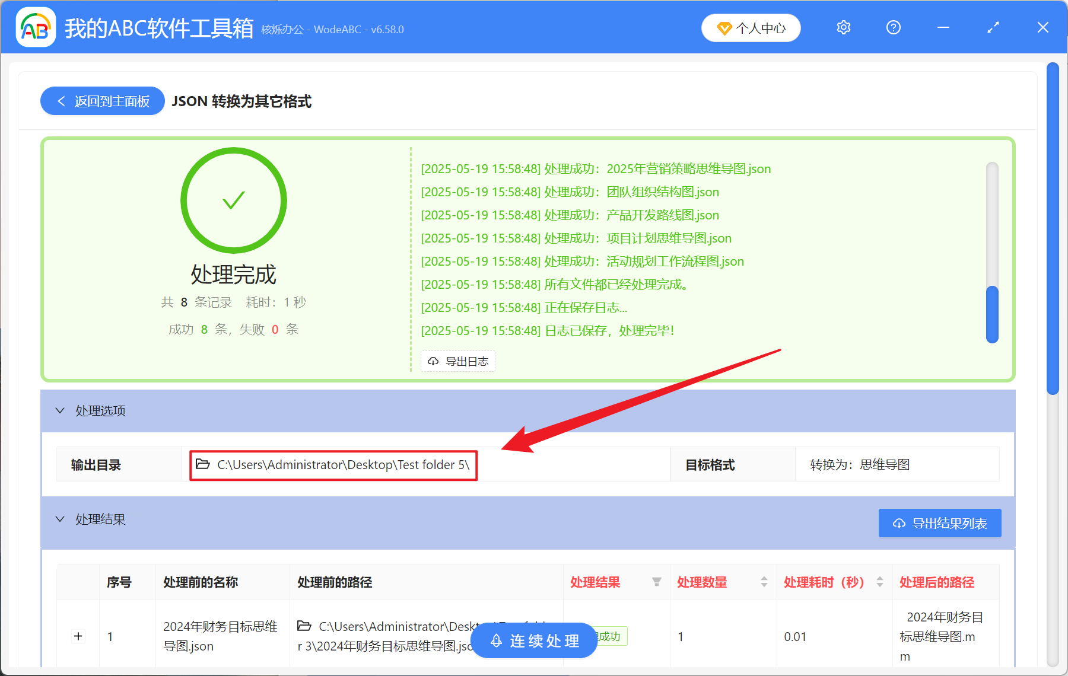Open the settings gear icon
The image size is (1068, 676).
tap(843, 27)
